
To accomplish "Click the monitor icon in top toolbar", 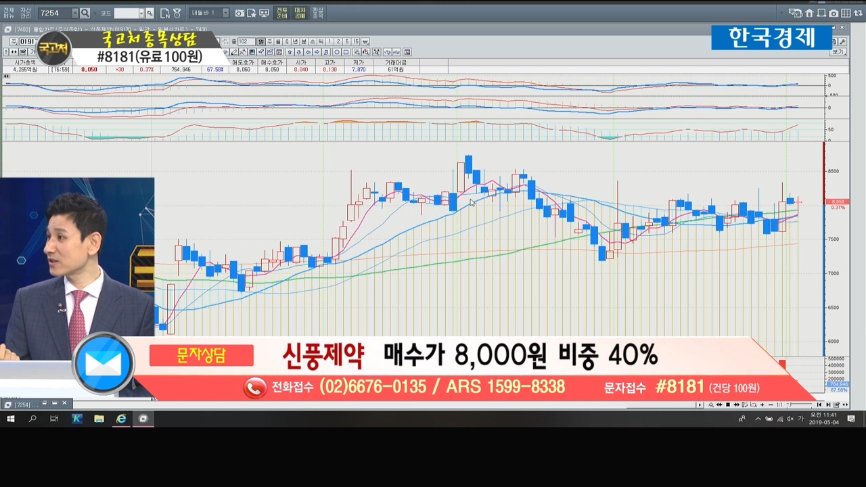I will coord(264,13).
